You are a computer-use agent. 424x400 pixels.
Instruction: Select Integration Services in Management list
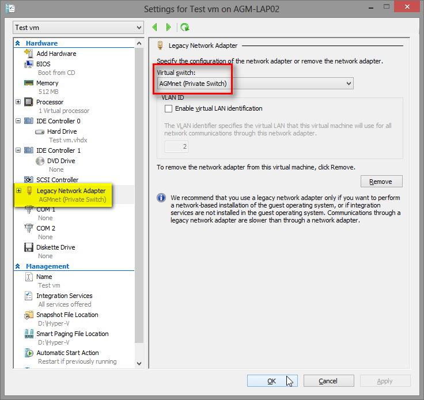pyautogui.click(x=64, y=296)
